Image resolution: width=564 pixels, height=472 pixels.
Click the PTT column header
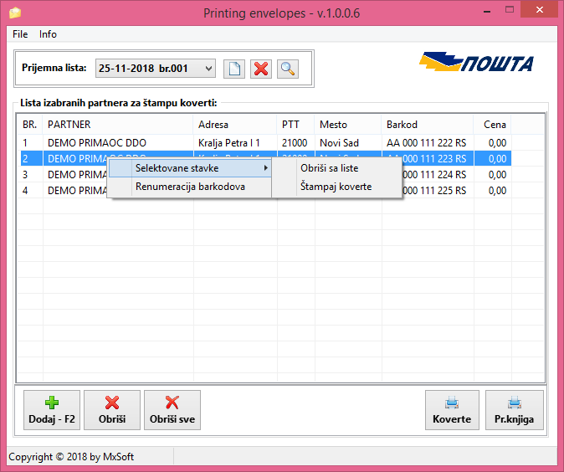point(295,125)
